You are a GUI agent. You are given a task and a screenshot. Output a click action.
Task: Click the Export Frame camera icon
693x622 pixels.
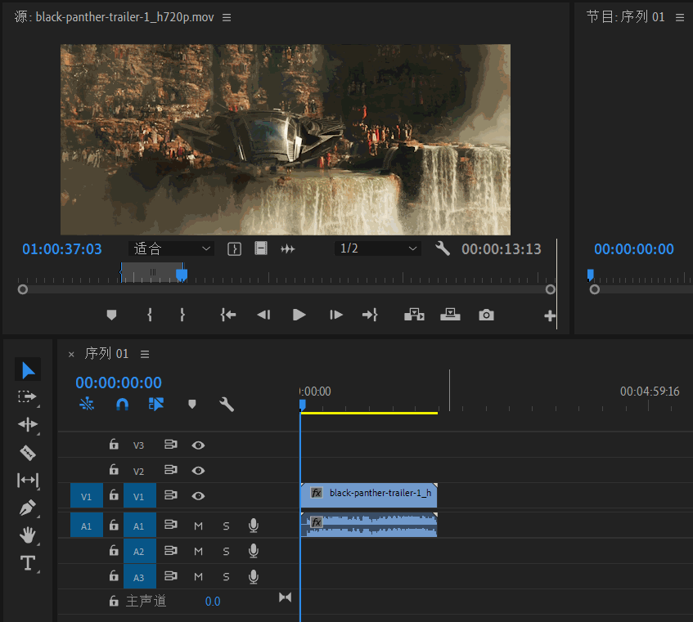(x=486, y=315)
